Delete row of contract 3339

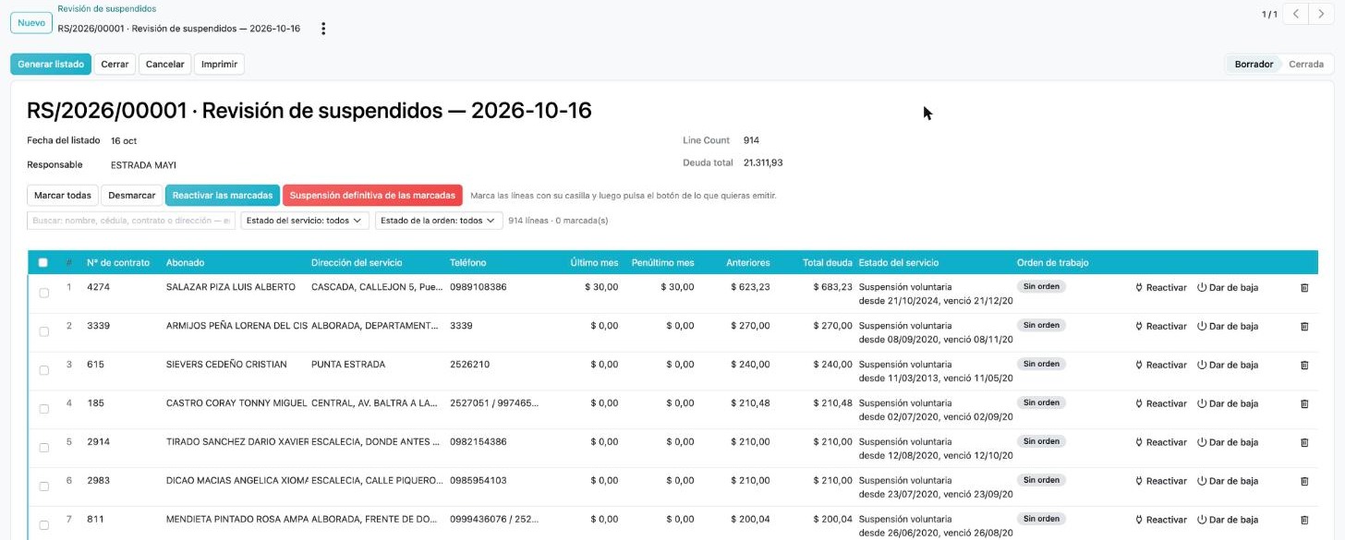1304,327
